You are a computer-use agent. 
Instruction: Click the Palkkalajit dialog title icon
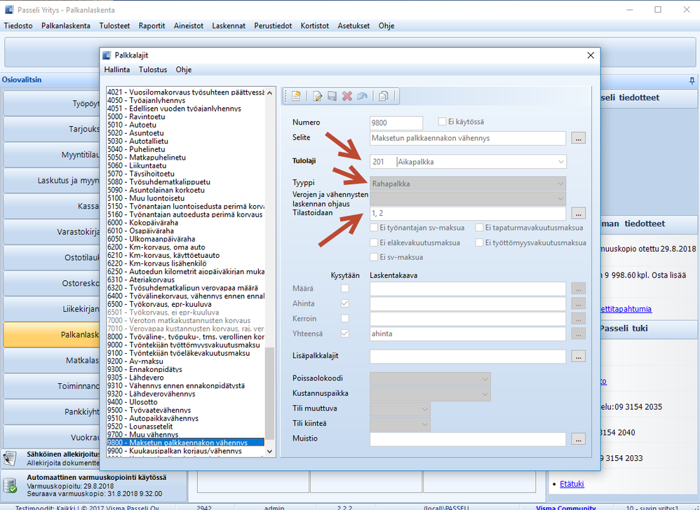coord(107,55)
